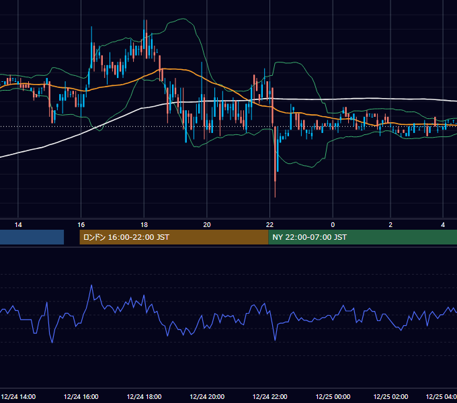Screen dimensions: 457x403
Task: Click the 12/24 22:00 date label
Action: point(270,397)
